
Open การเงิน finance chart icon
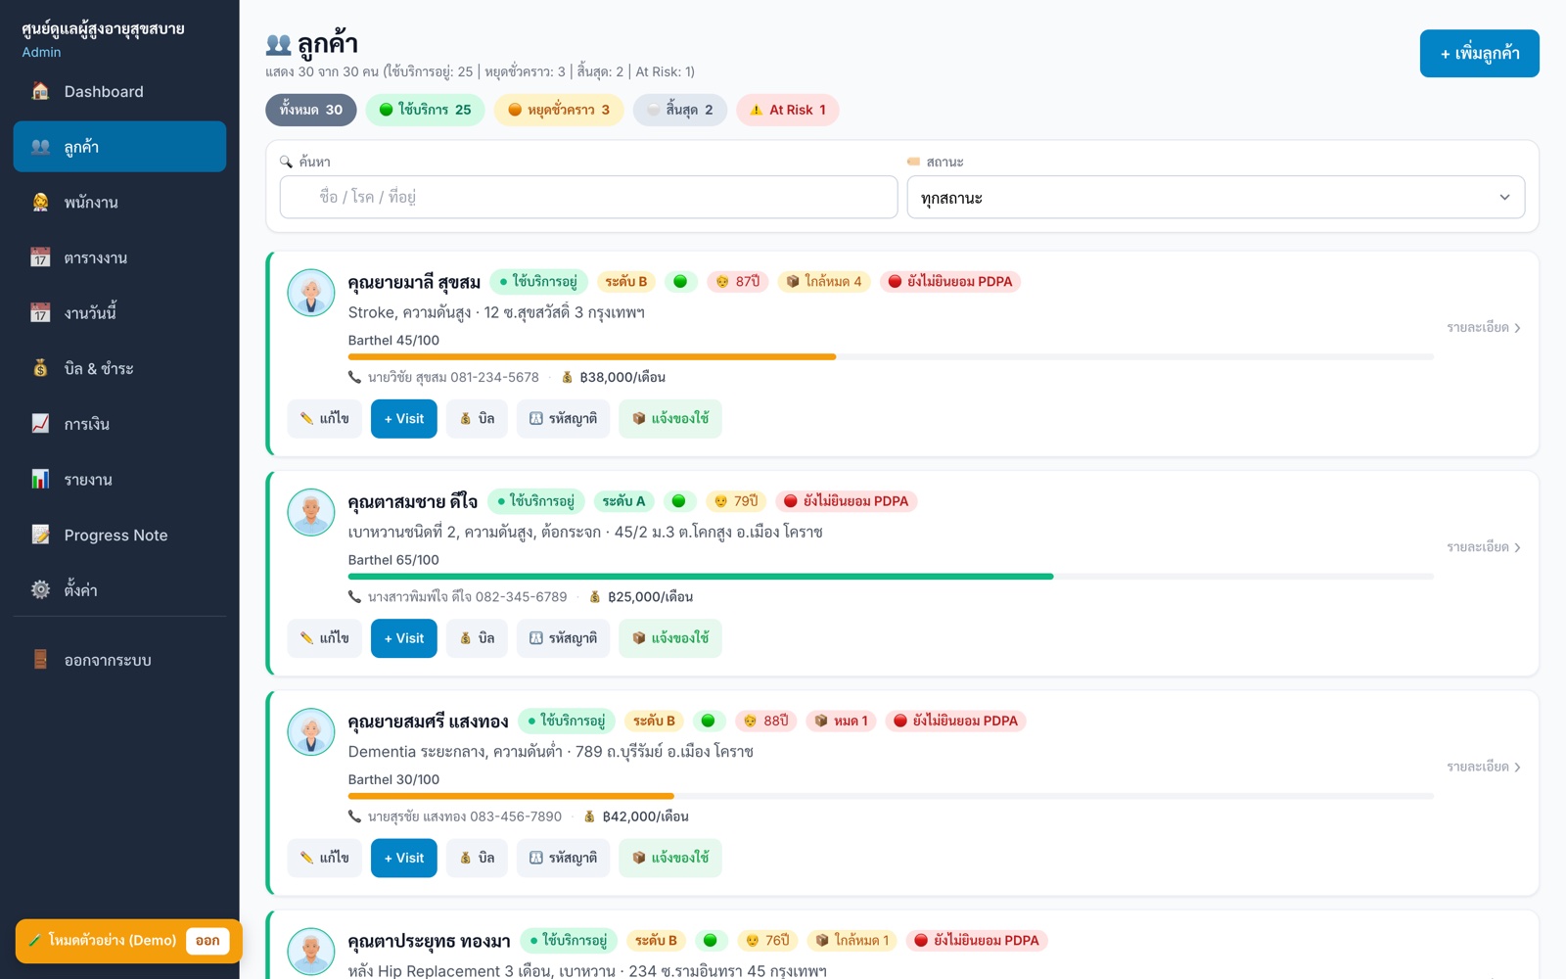(x=40, y=424)
